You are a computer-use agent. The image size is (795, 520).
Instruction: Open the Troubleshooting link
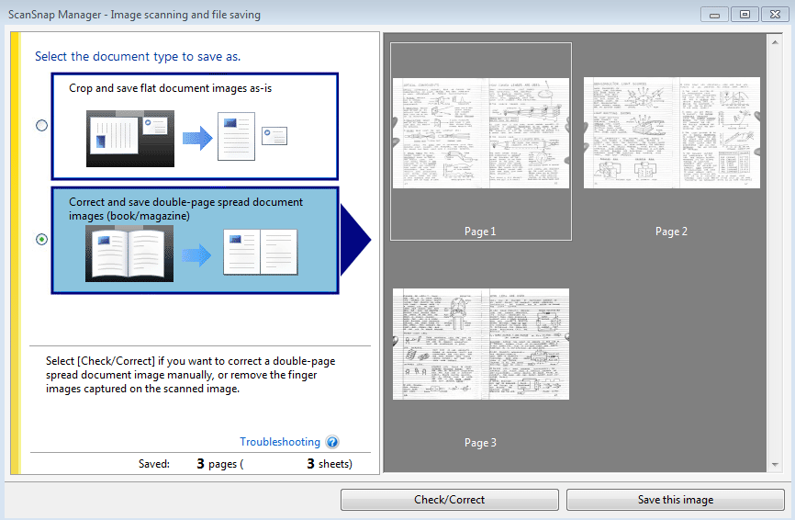coord(280,442)
